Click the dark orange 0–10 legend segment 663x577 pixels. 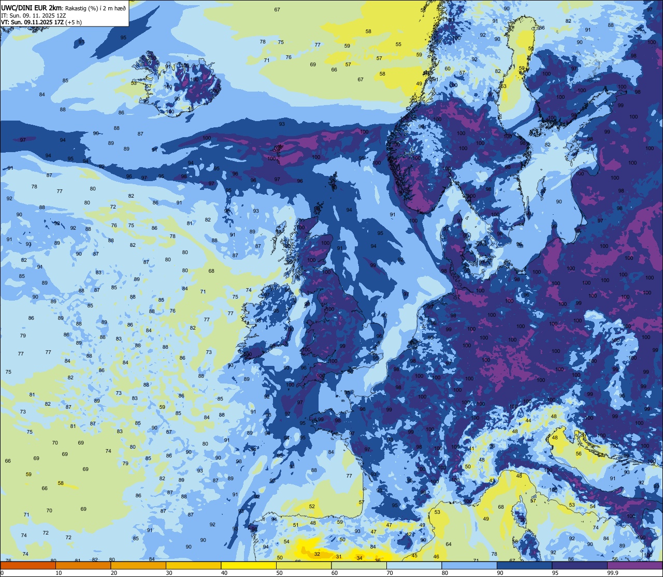tap(28, 566)
